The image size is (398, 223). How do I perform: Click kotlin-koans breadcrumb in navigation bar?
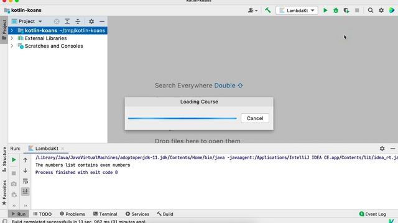click(22, 11)
